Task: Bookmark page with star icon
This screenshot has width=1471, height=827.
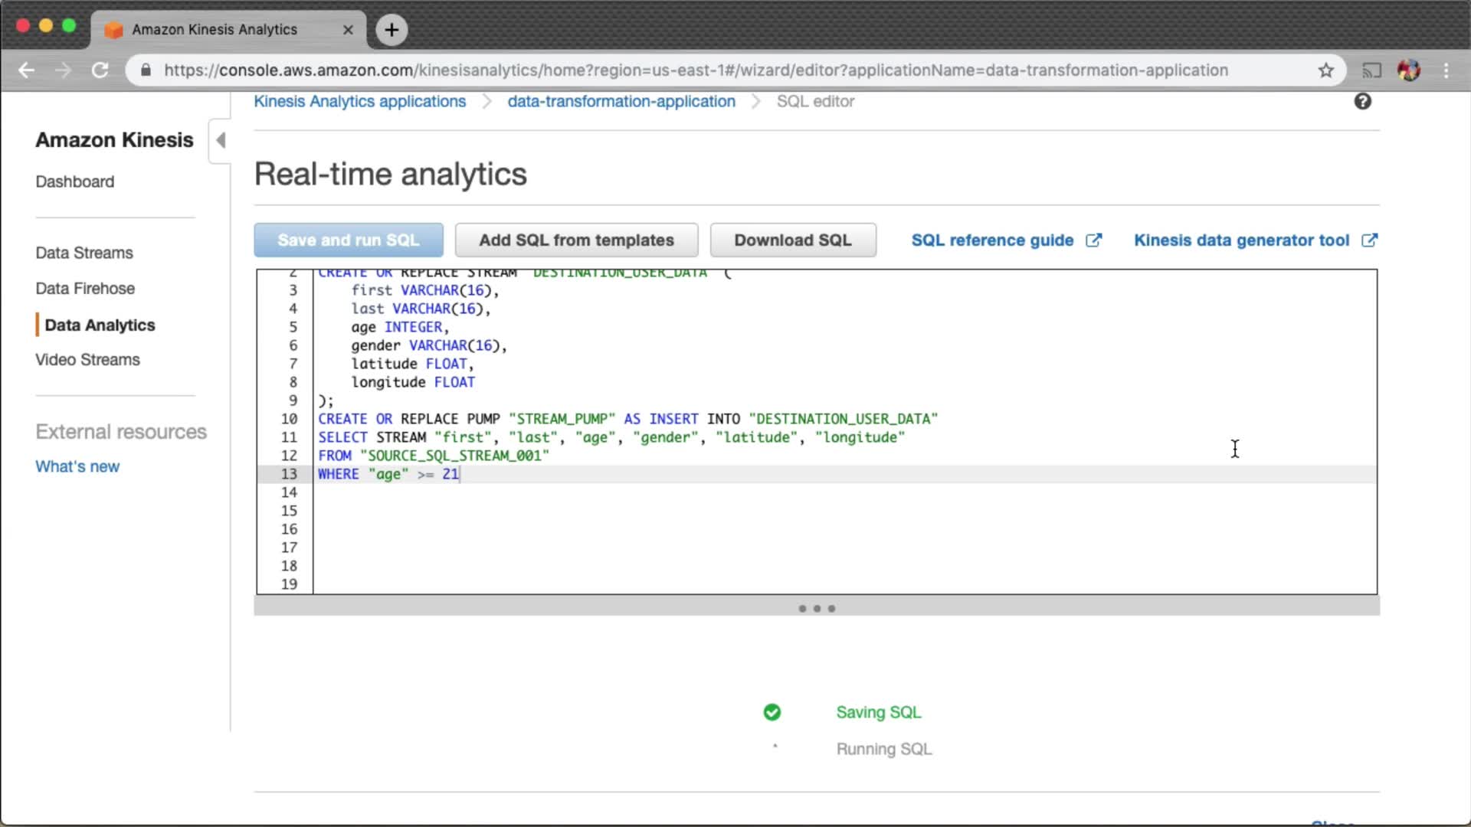Action: (1326, 70)
